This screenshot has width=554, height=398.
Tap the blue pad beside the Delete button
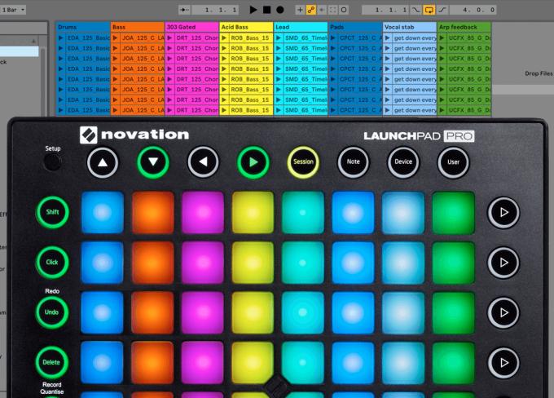pyautogui.click(x=102, y=363)
